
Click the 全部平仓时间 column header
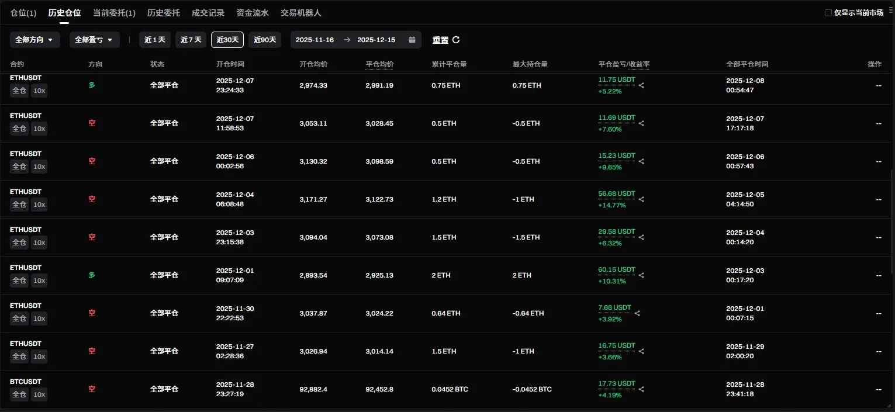coord(747,64)
